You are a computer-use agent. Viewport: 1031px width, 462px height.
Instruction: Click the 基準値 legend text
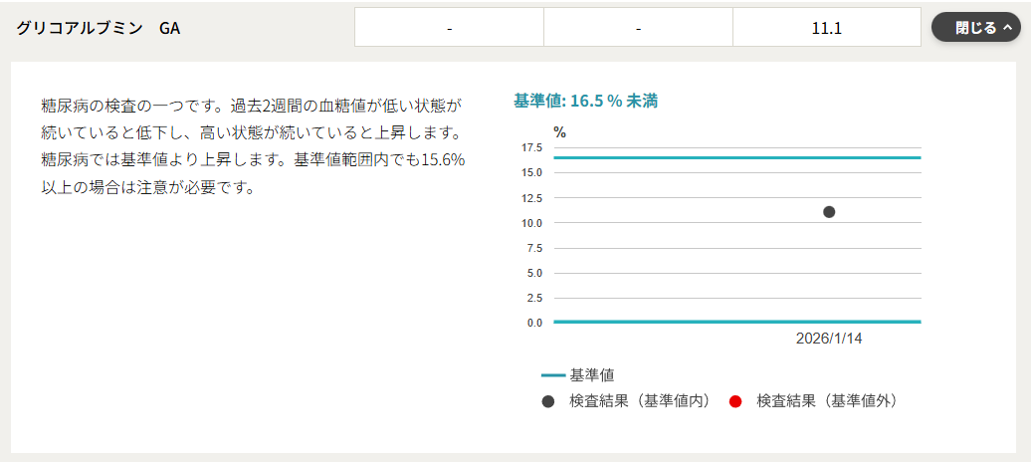point(592,375)
